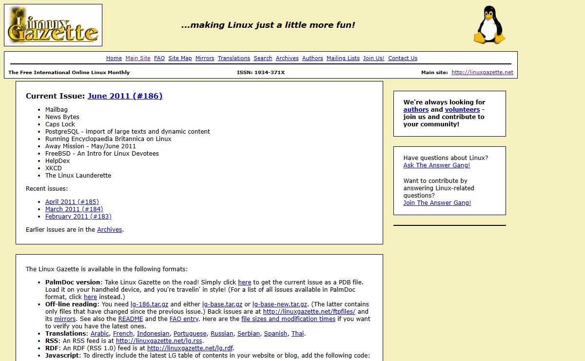Click Archives link after 'Earlier issues are in'
585x361 pixels.
[110, 230]
